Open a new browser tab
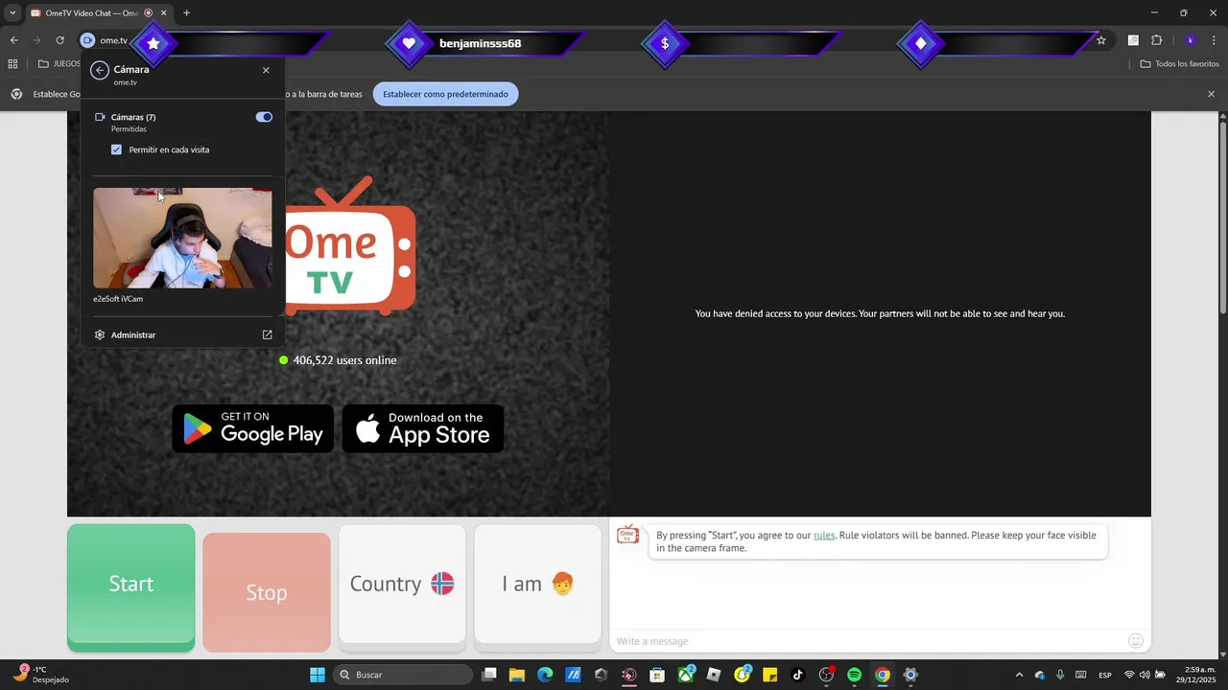 (x=186, y=12)
